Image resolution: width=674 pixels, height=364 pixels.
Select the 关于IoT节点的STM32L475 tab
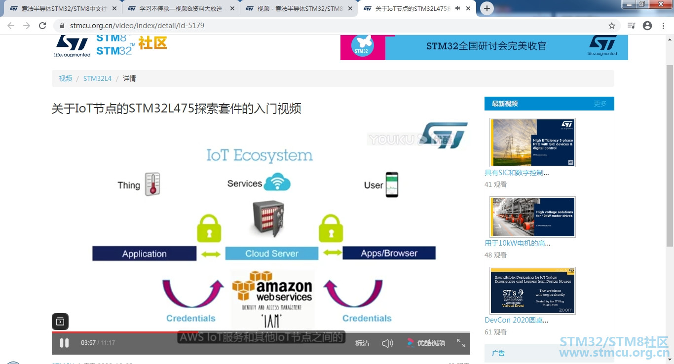click(417, 9)
